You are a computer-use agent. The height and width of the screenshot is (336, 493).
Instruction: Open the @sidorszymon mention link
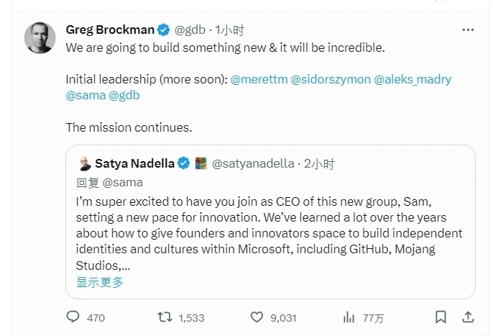point(331,79)
